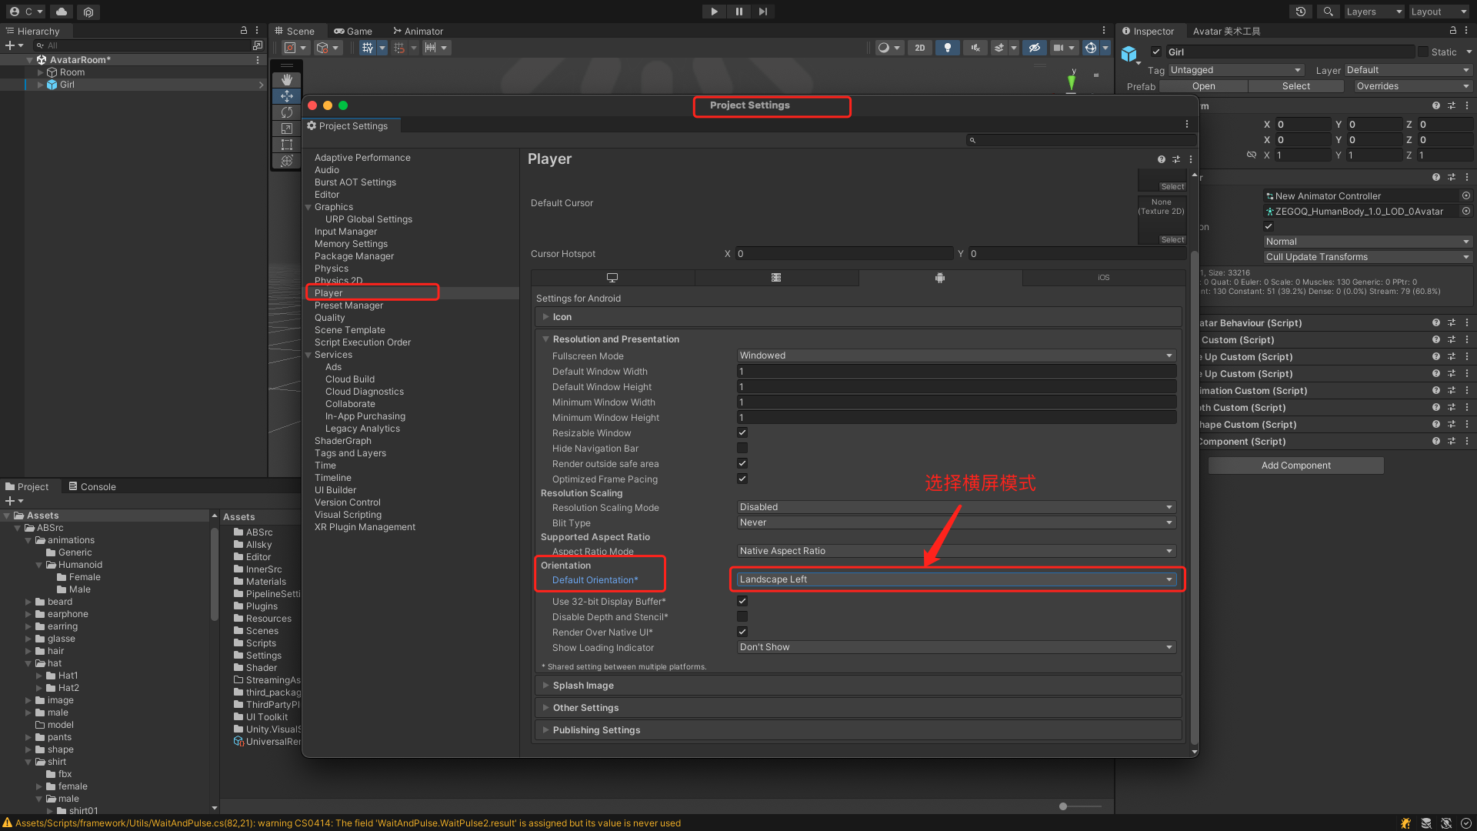Expand Splash Image section
The width and height of the screenshot is (1477, 831).
[x=583, y=686]
